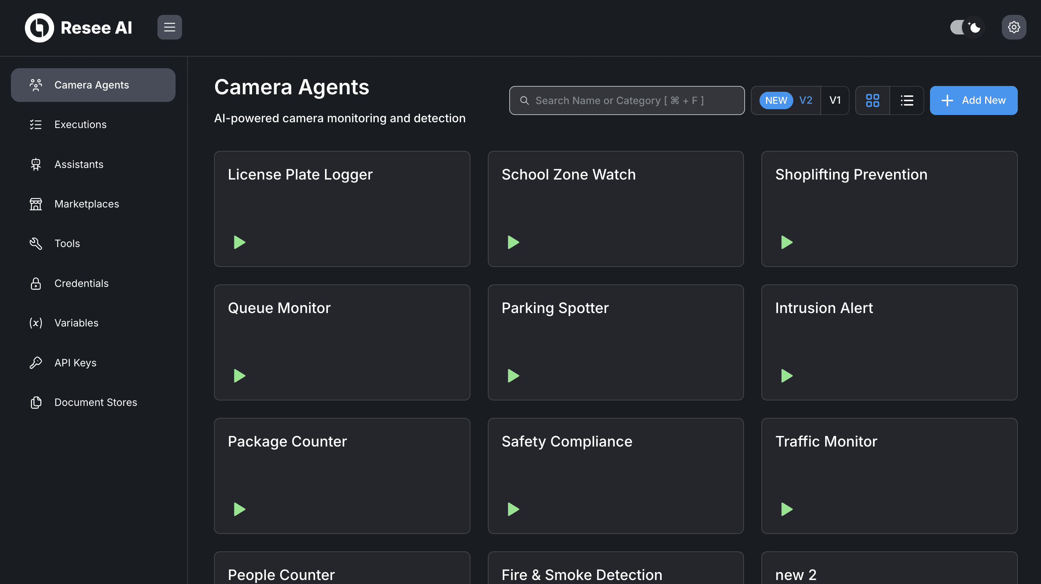Run the Queue Monitor agent

239,375
